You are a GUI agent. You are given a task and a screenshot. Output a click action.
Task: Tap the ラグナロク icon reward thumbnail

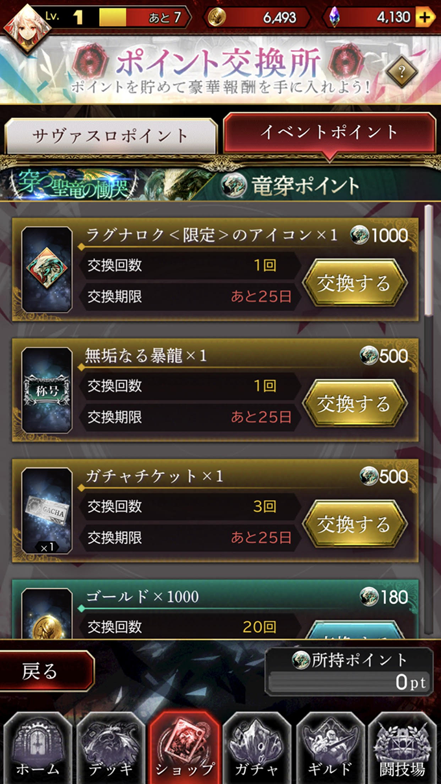coord(47,268)
